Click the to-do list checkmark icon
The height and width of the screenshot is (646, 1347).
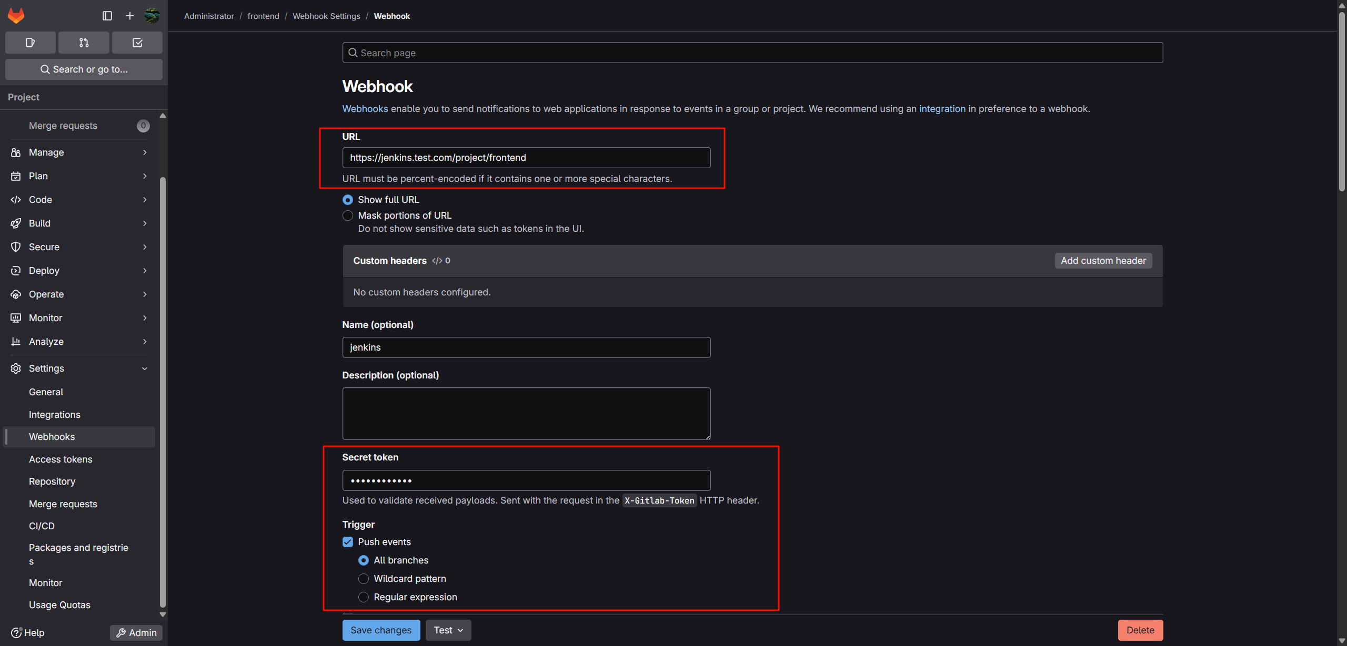pos(137,42)
